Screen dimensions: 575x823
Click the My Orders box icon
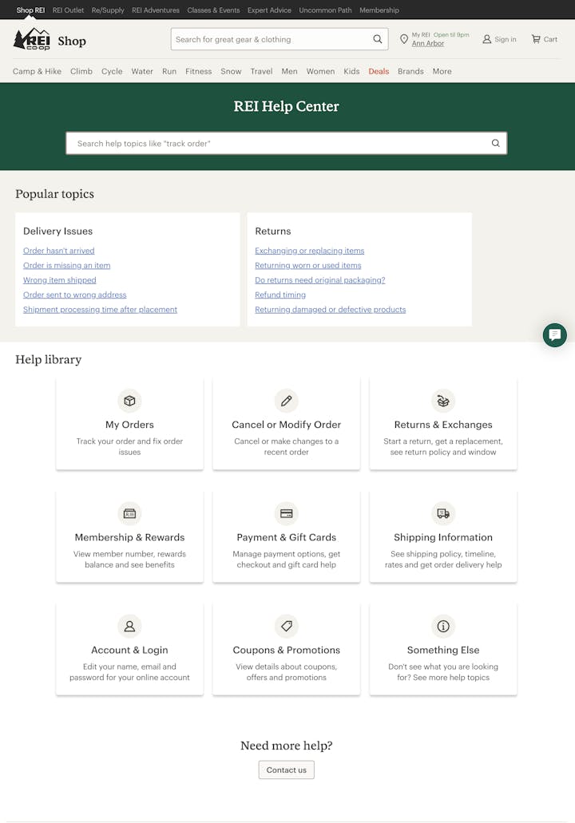129,401
